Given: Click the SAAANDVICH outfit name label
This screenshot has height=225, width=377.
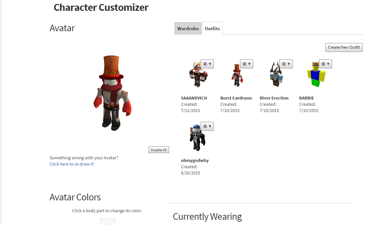Looking at the screenshot, I should click(x=194, y=98).
